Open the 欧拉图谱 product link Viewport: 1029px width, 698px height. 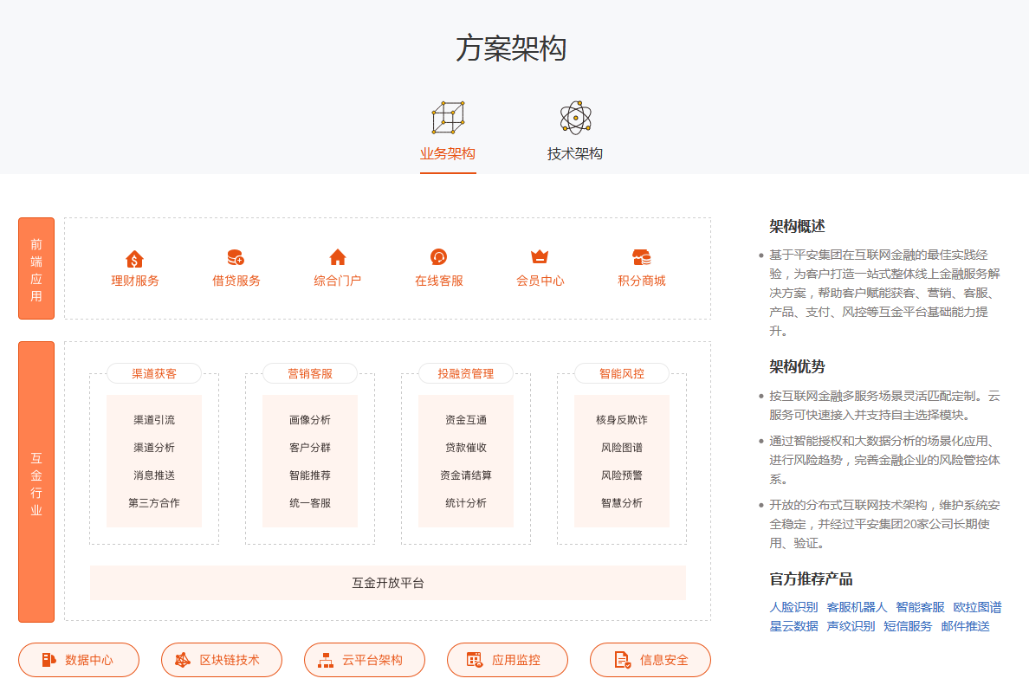[977, 607]
